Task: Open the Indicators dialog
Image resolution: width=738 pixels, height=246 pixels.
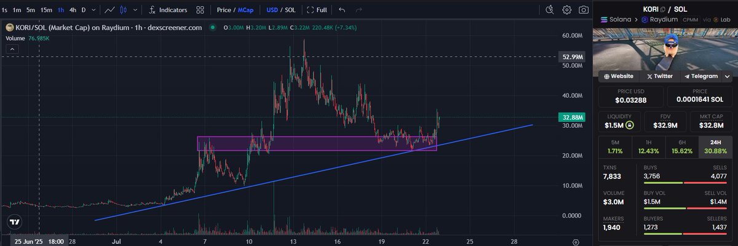Action: click(168, 10)
